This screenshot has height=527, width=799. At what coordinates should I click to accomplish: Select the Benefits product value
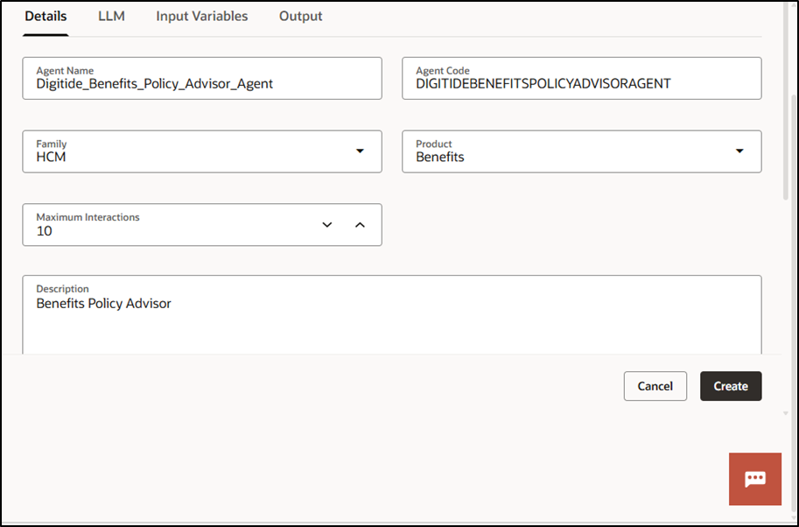(439, 157)
